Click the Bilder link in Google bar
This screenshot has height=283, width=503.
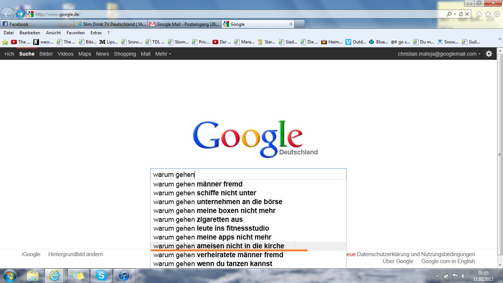coord(46,54)
